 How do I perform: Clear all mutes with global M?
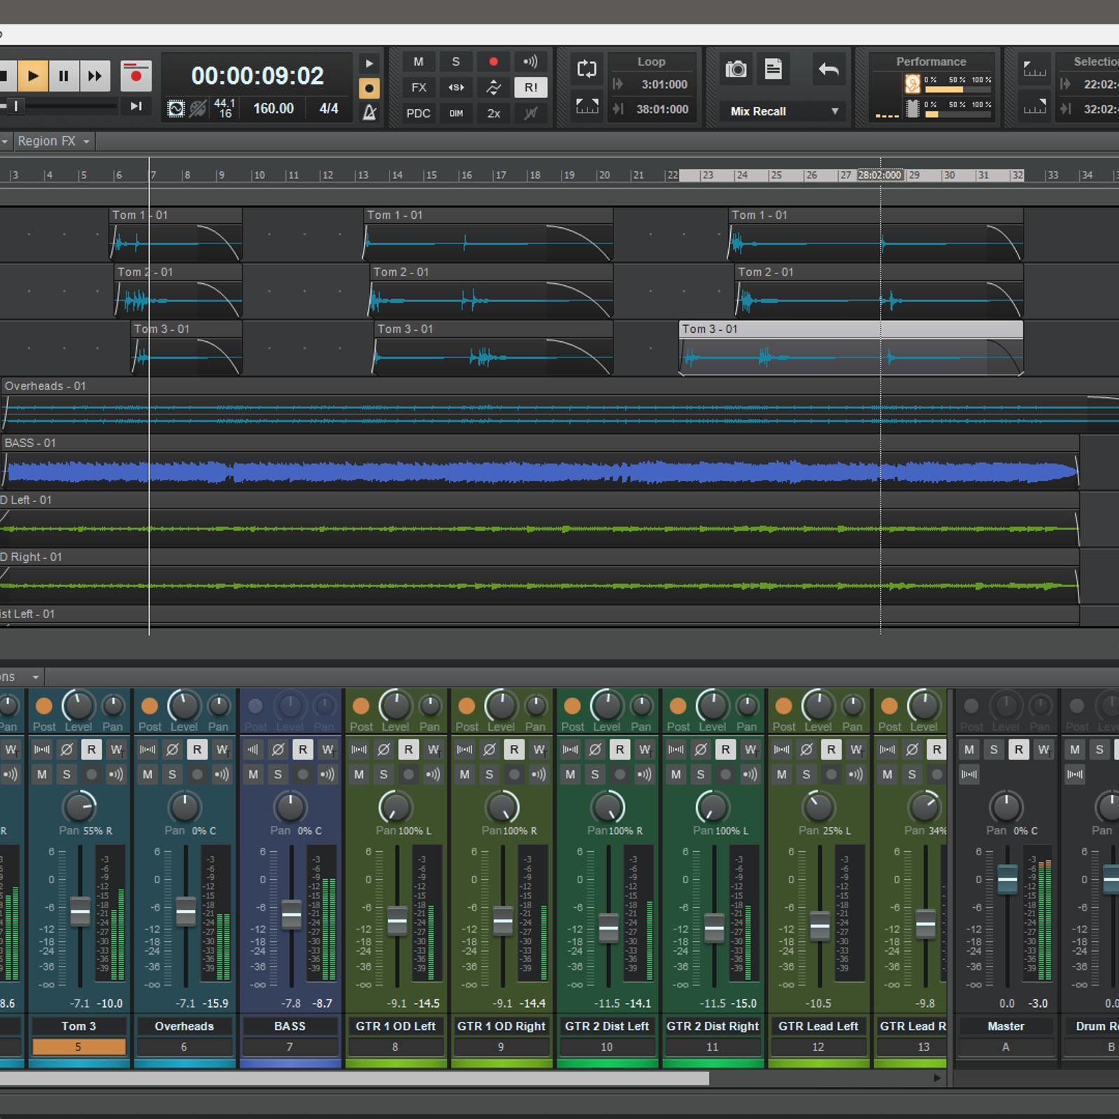[x=418, y=62]
